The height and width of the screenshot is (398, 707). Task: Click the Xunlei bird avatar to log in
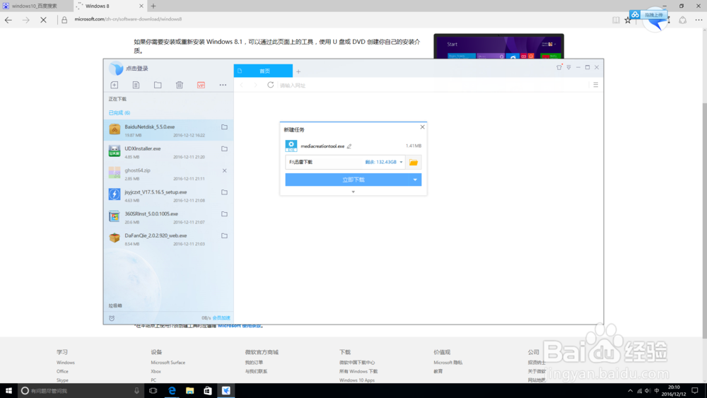tap(115, 68)
